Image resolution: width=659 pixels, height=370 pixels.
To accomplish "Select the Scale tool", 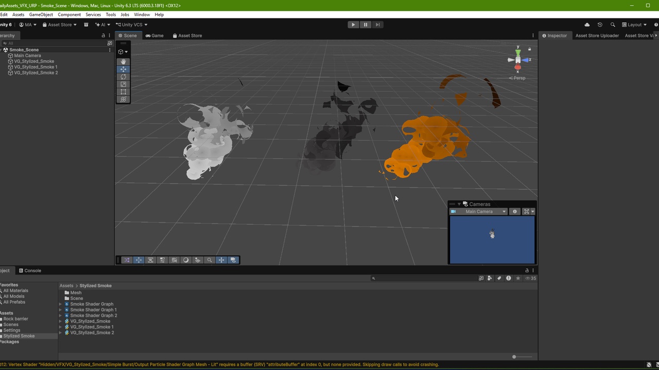I will 123,84.
